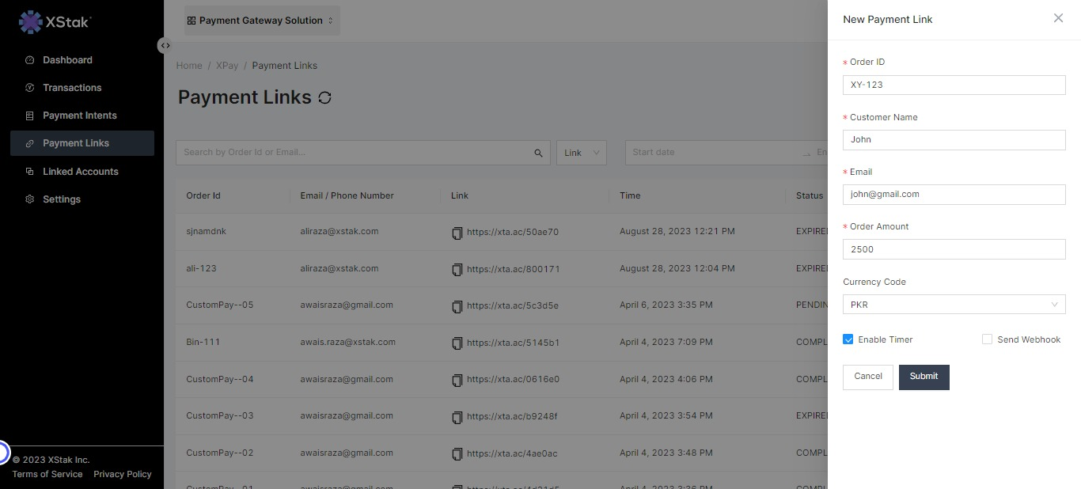Screen dimensions: 1081x489
Task: Open the Payment Gateway Solution selector
Action: point(261,21)
